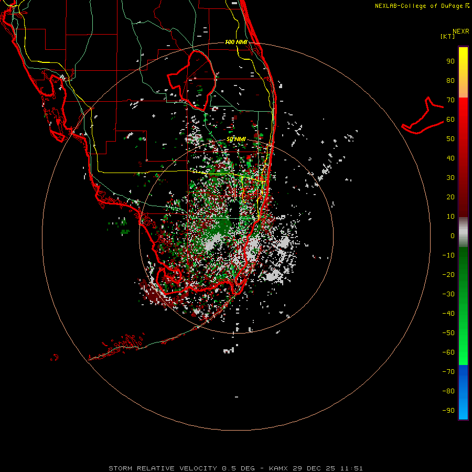Viewport: 472px width, 472px height.
Task: Click the -50 value on the velocity scale
Action: [448, 332]
